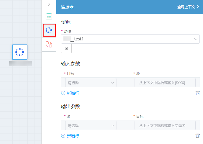Click the blurred node label on canvas
The image size is (203, 144).
coord(20,63)
